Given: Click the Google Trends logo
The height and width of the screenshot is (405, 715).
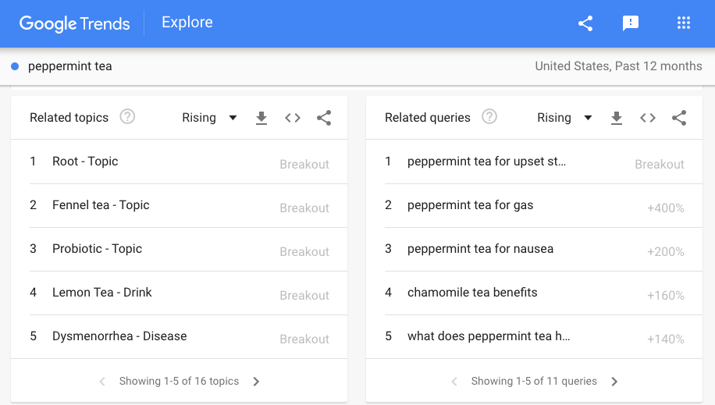Looking at the screenshot, I should [75, 23].
